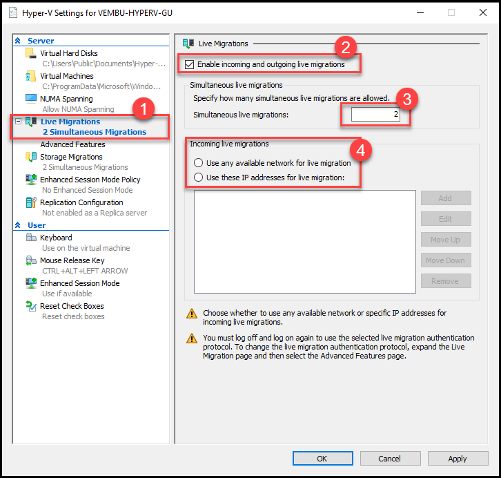Open Virtual Hard Disks settings
Screen dimensions: 501x478
pos(69,53)
